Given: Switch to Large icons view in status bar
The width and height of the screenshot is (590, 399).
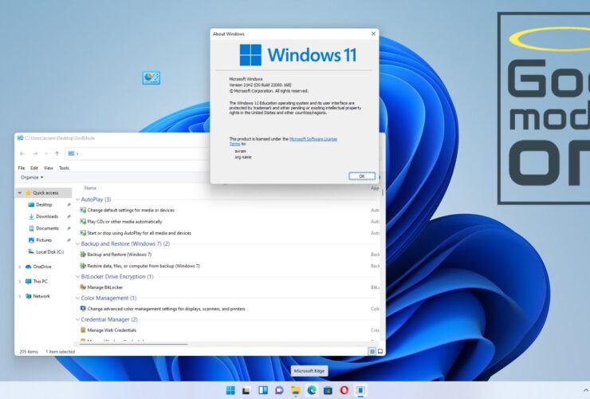Looking at the screenshot, I should (x=380, y=351).
